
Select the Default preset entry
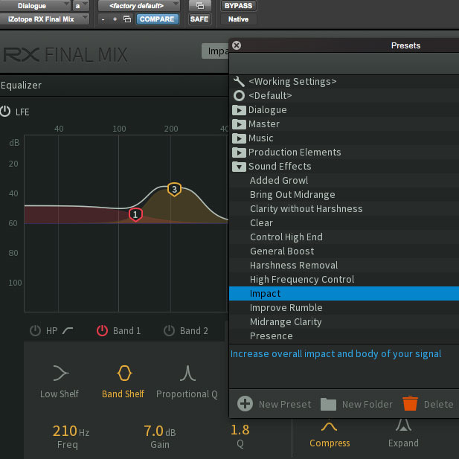344,96
